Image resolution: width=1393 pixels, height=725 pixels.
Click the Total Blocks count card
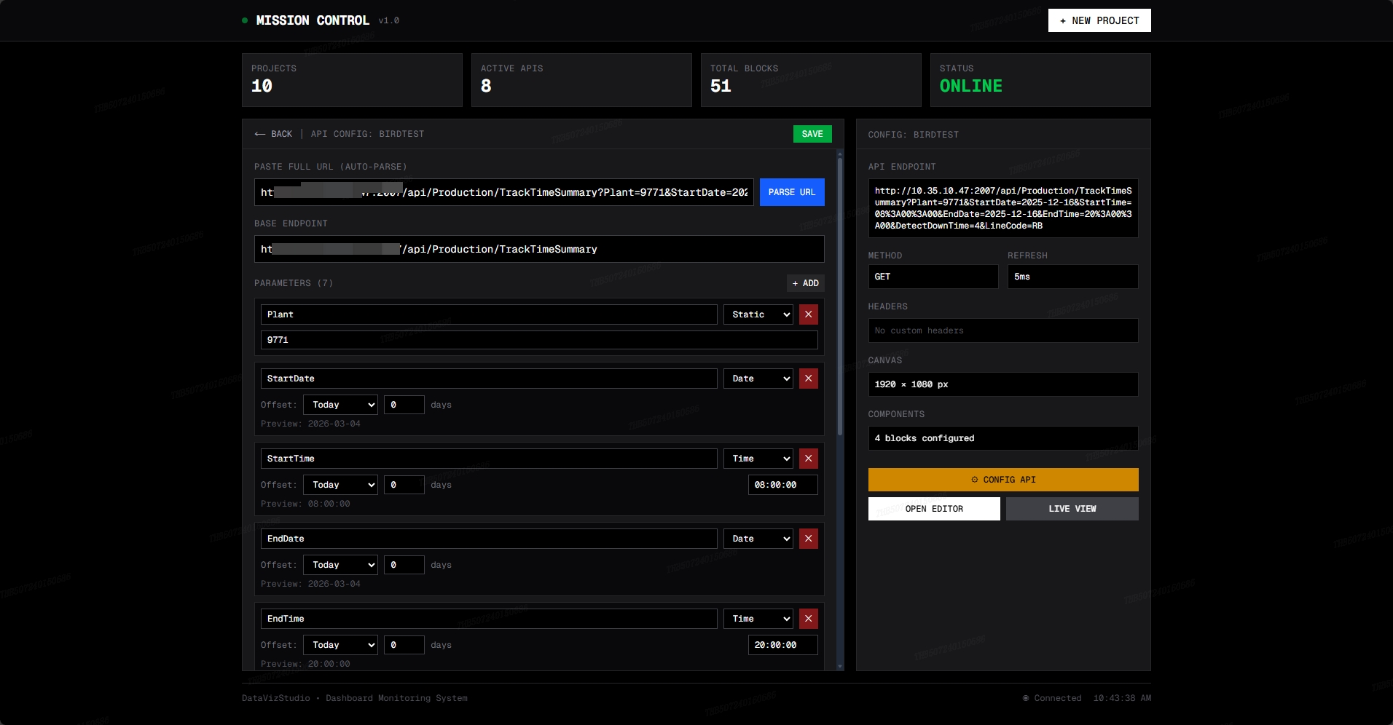point(811,80)
